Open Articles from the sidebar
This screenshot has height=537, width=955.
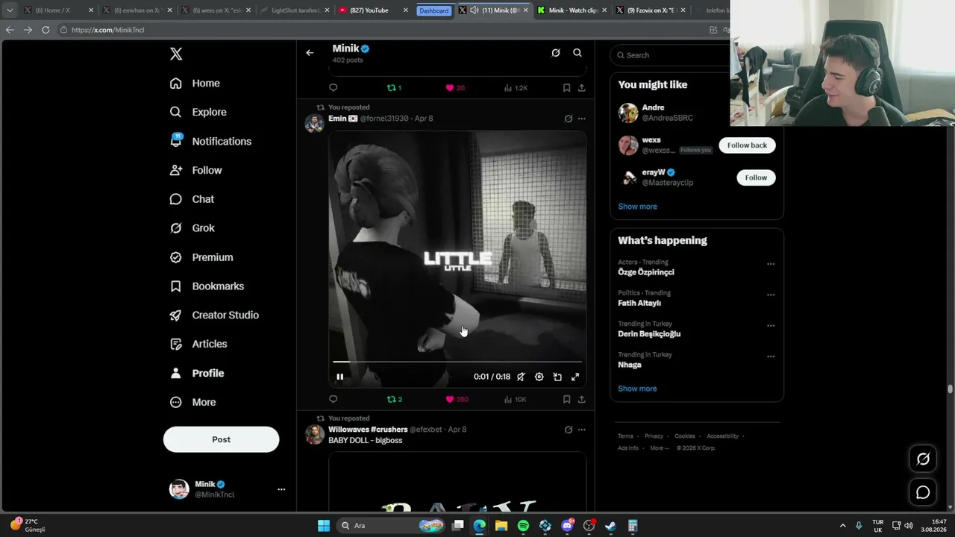198,344
